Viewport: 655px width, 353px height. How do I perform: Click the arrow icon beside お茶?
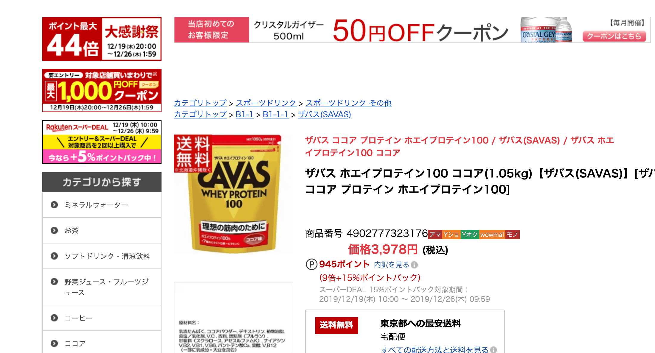pos(54,230)
